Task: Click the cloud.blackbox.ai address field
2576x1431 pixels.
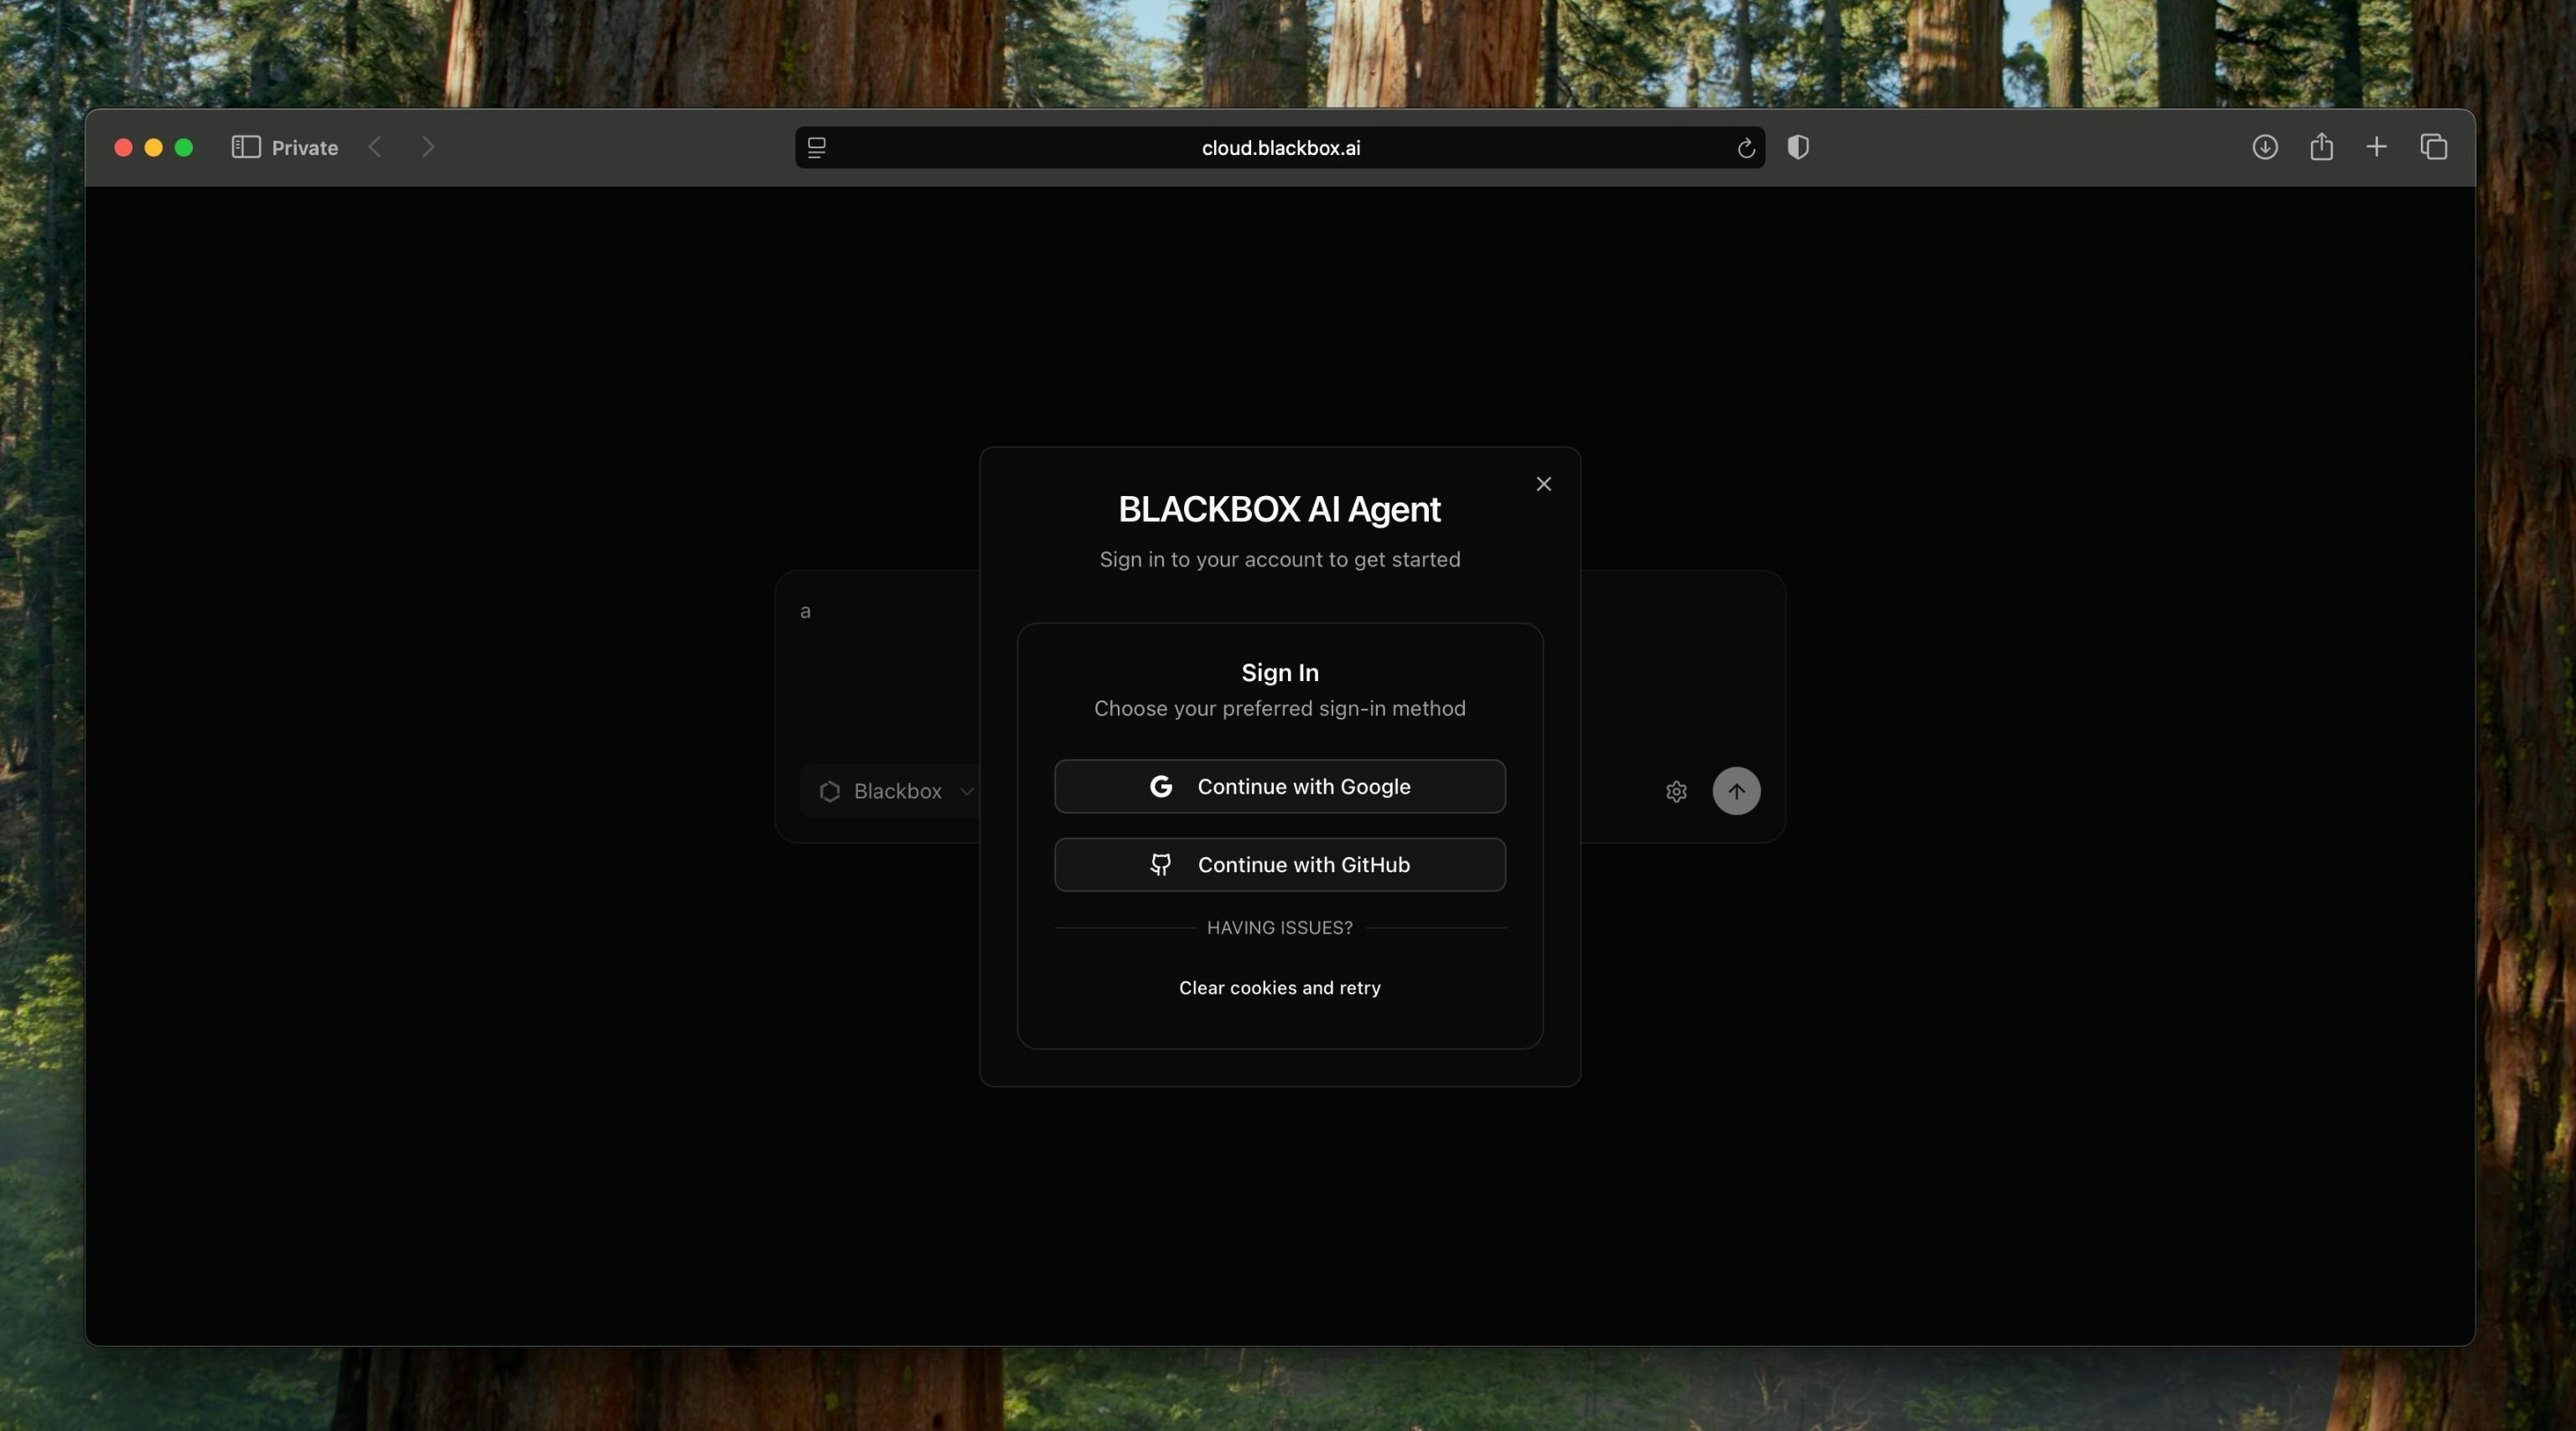Action: click(x=1279, y=148)
